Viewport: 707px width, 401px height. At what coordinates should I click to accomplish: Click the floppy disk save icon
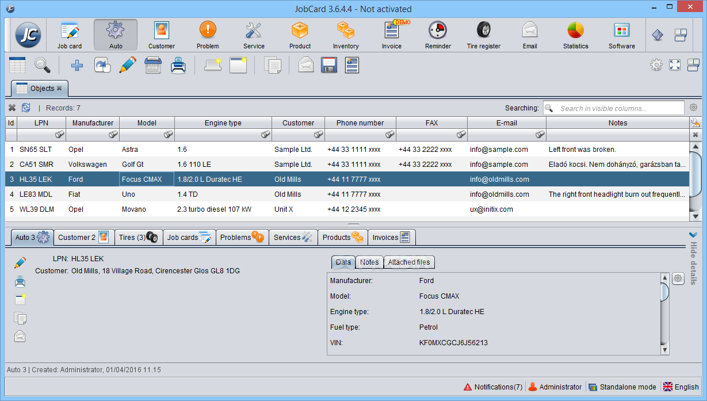pos(328,65)
